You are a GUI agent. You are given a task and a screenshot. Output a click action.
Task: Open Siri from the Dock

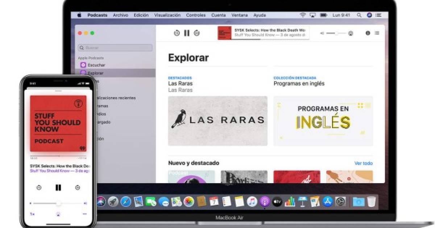pos(100,202)
